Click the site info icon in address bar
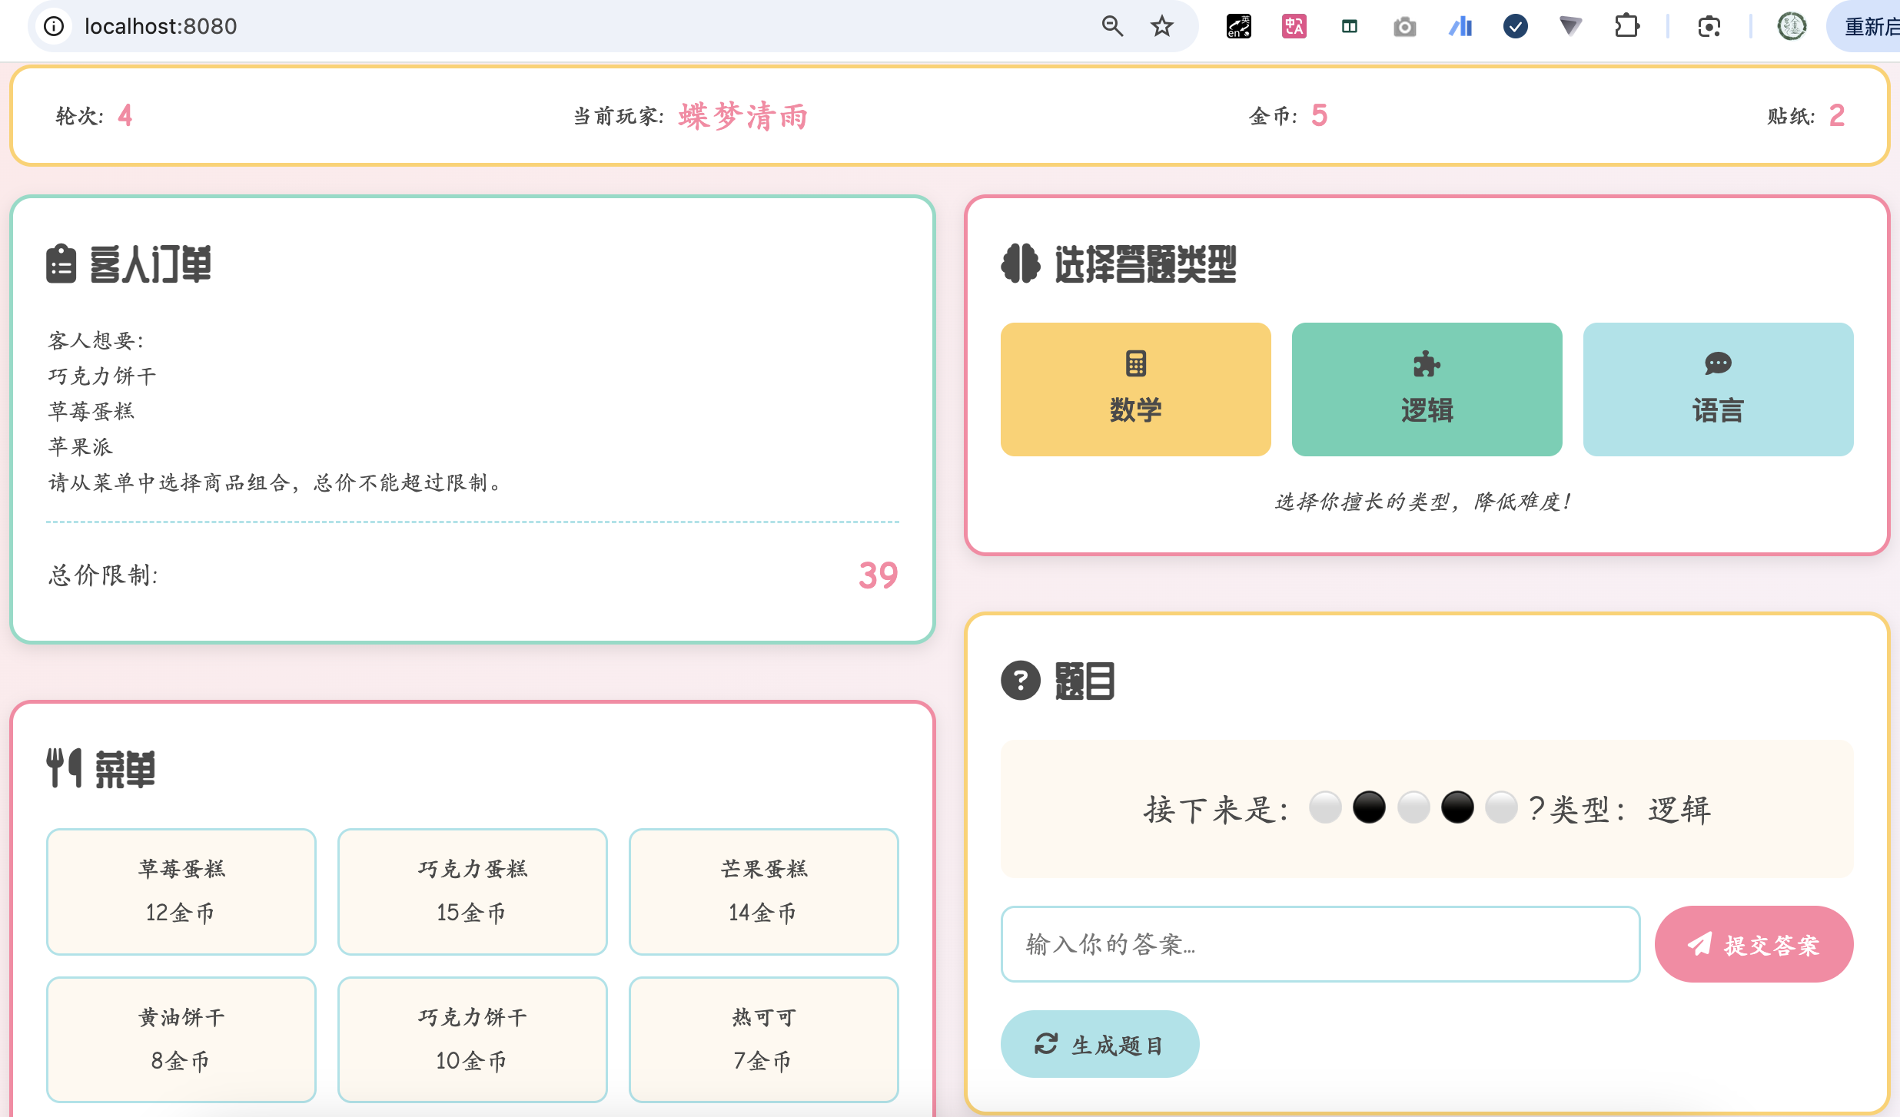1900x1117 pixels. click(54, 26)
